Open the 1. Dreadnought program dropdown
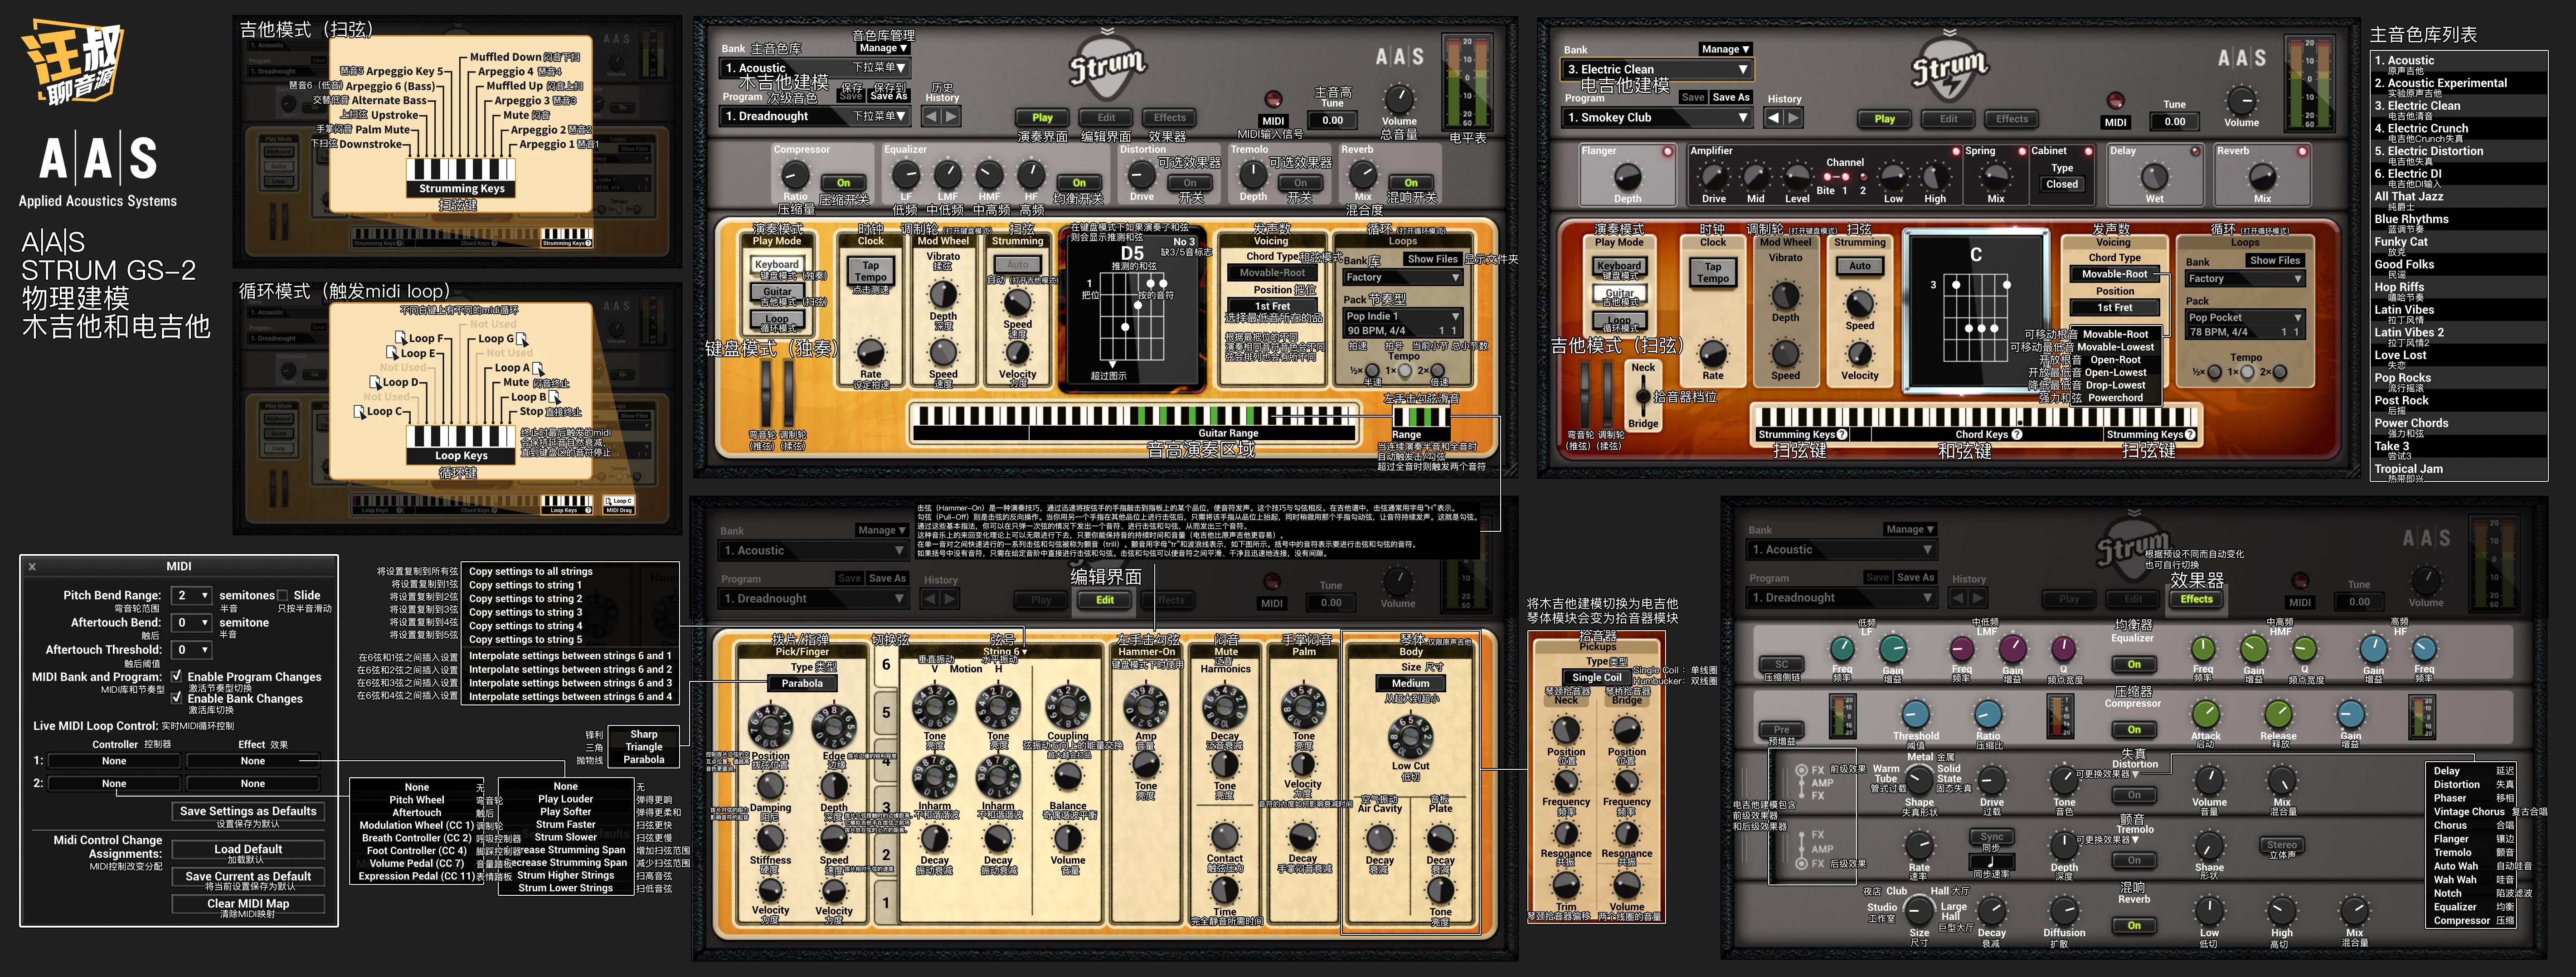The image size is (2576, 977). click(815, 116)
